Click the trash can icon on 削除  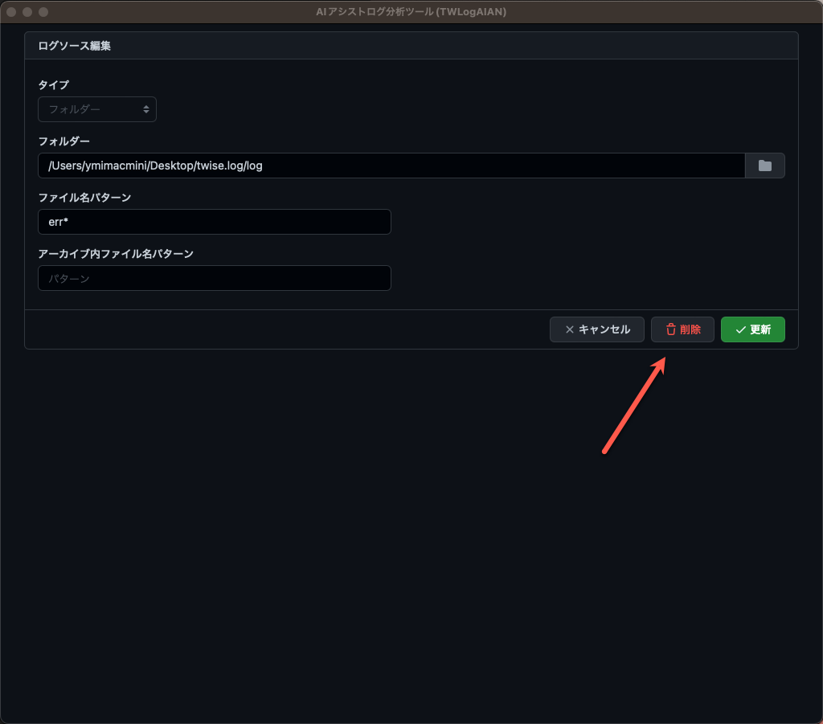click(x=670, y=329)
